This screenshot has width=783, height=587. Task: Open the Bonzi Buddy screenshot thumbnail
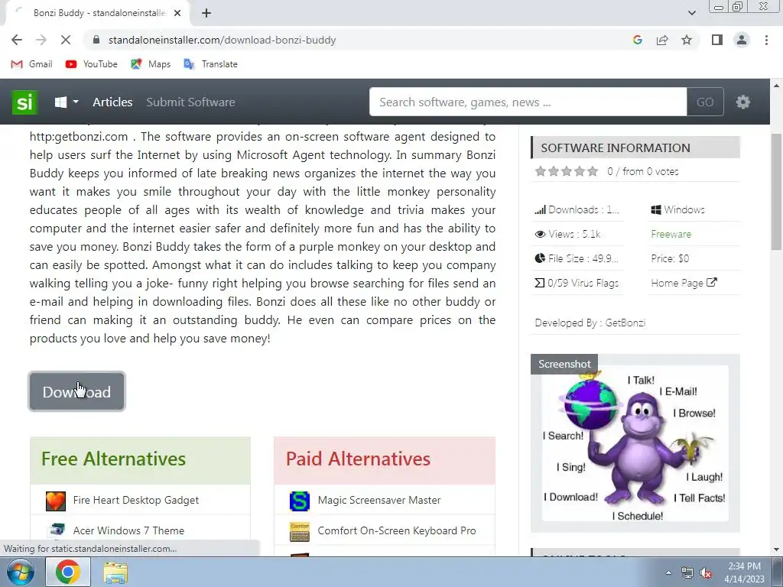click(635, 443)
